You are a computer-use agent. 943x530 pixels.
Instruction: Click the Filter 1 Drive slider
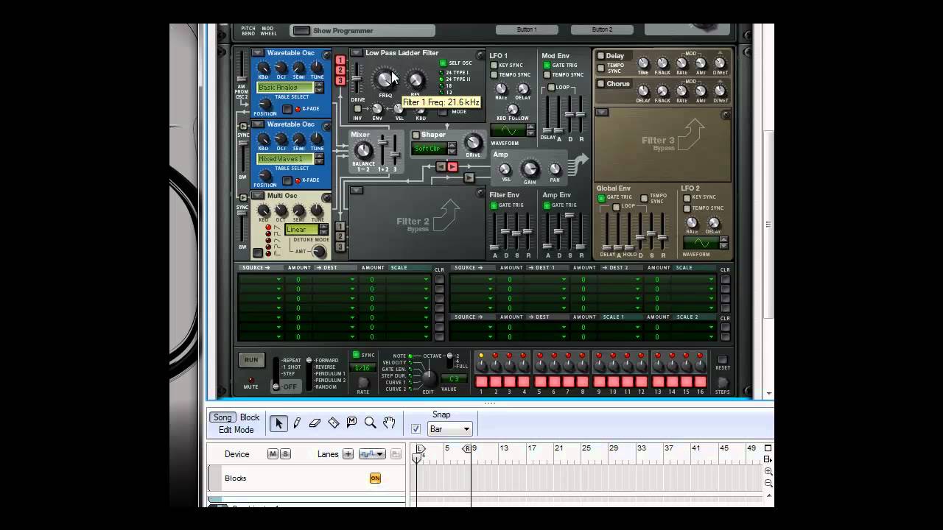(357, 79)
